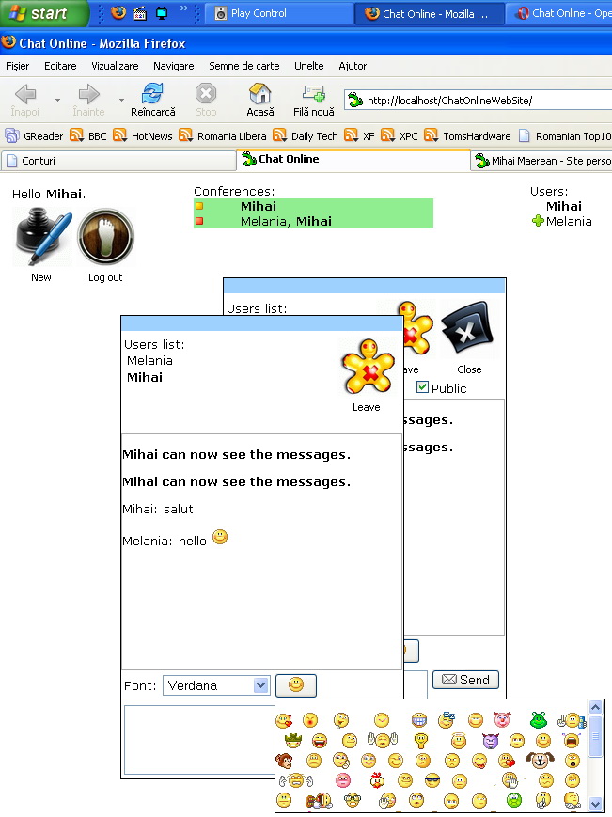Screen dimensions: 612x817
Task: Open the HotNews bookmark feed dropdown
Action: pyautogui.click(x=119, y=136)
